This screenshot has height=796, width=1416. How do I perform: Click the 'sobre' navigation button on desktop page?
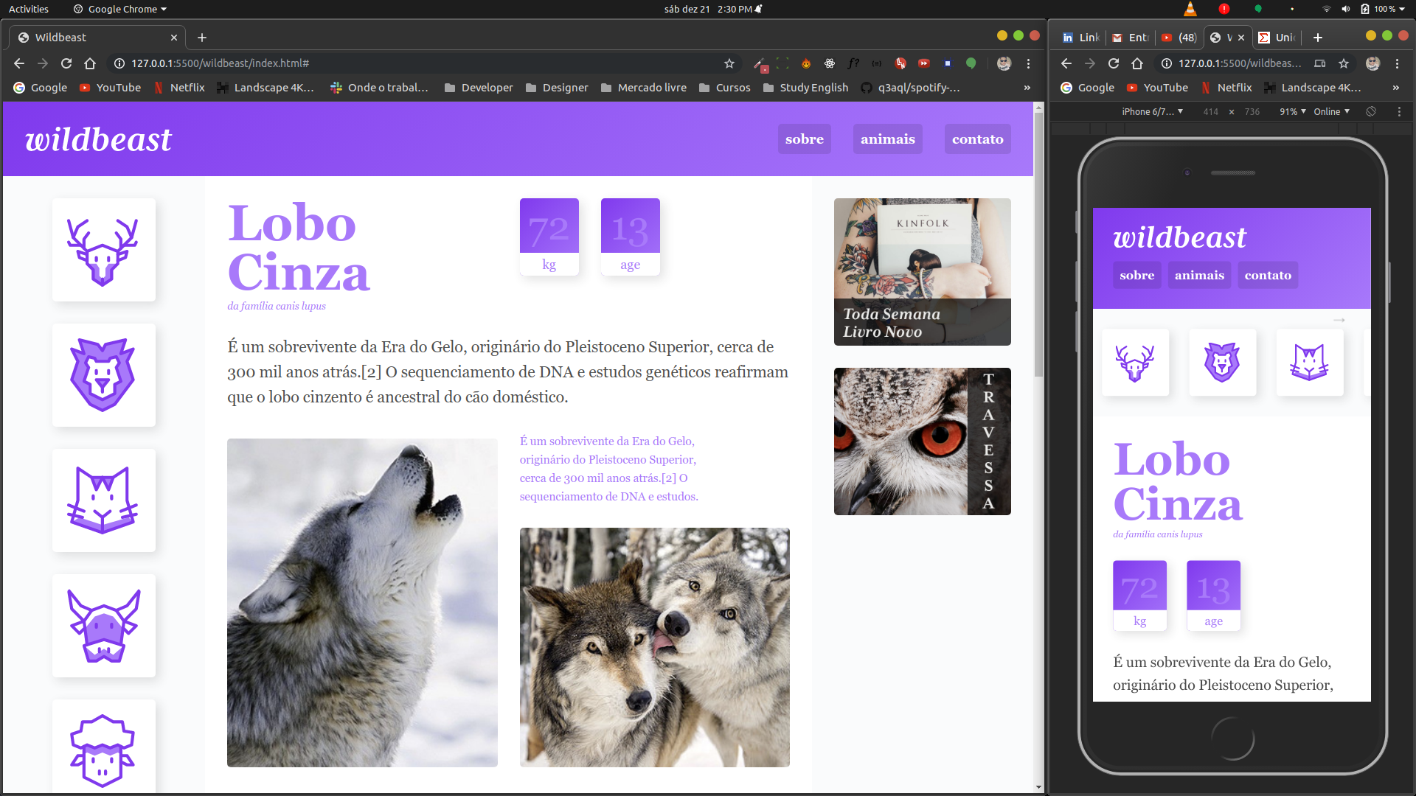[x=804, y=139]
